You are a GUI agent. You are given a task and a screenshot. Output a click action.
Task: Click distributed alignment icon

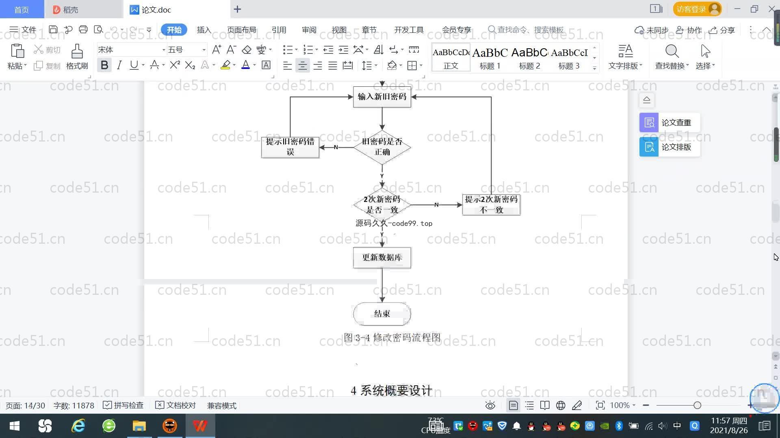point(348,65)
